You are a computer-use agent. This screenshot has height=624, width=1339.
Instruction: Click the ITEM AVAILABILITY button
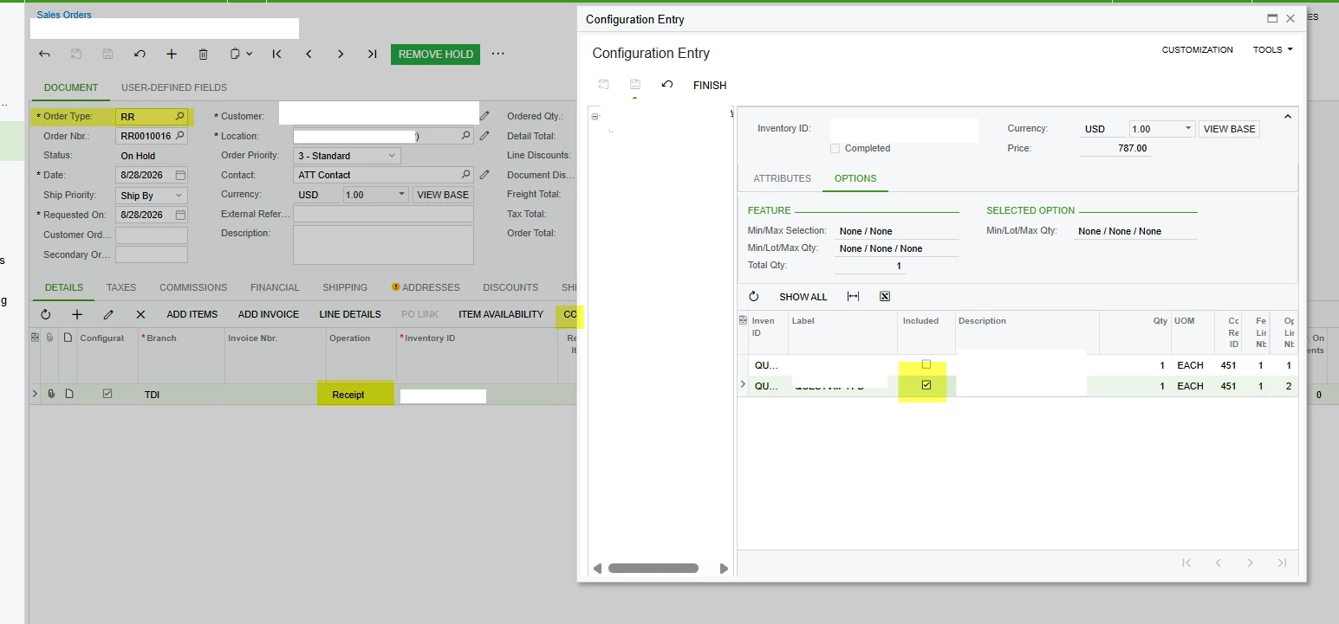[501, 314]
